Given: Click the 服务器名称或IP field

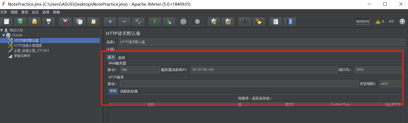Looking at the screenshot, I should click(264, 70).
